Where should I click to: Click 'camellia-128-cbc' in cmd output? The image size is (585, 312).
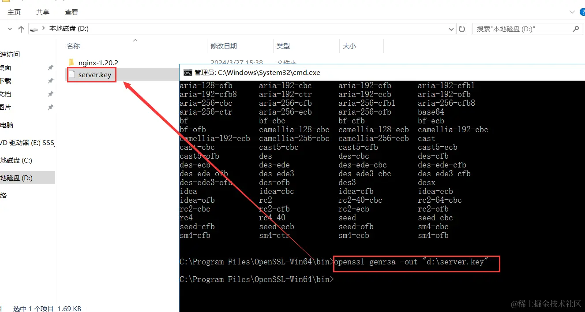click(294, 130)
